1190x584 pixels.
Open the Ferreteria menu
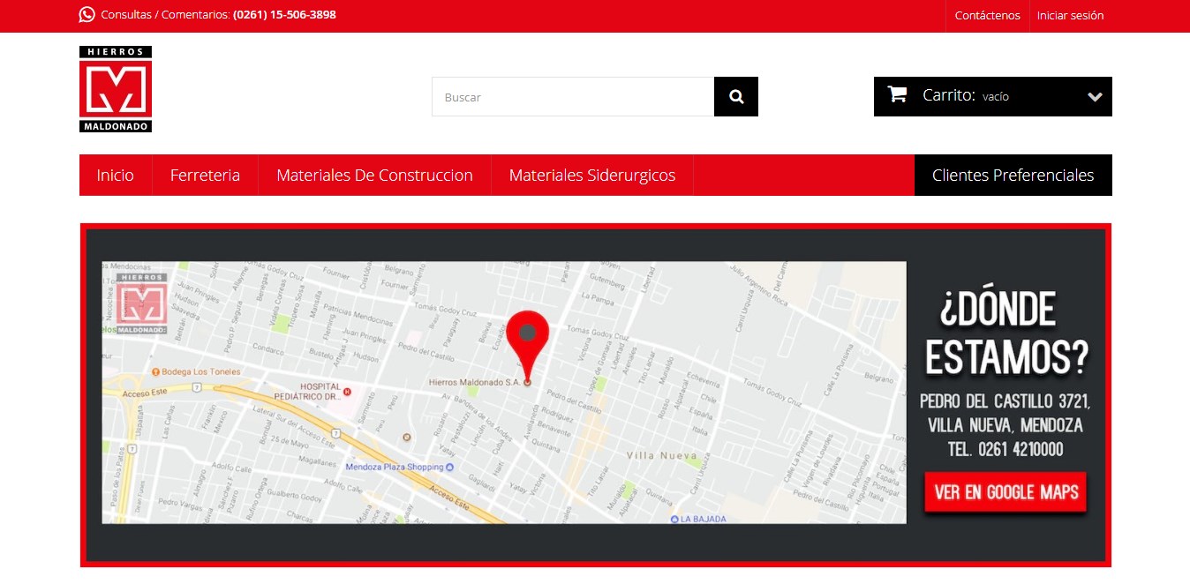[205, 175]
